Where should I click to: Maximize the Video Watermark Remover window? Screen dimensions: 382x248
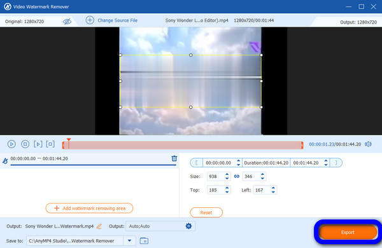pyautogui.click(x=361, y=6)
